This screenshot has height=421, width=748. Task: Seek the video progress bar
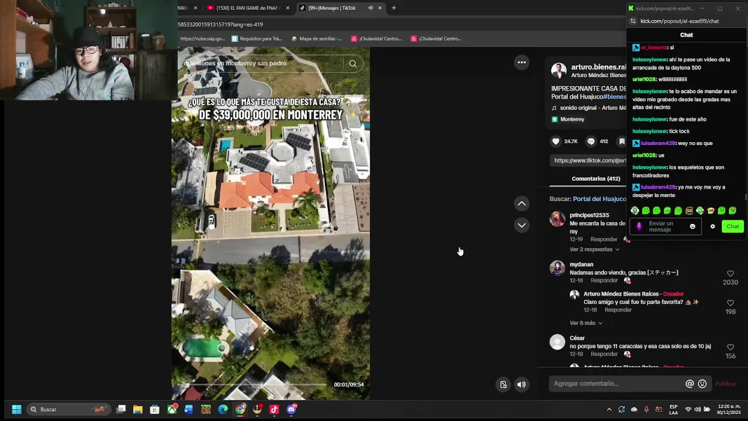click(251, 384)
